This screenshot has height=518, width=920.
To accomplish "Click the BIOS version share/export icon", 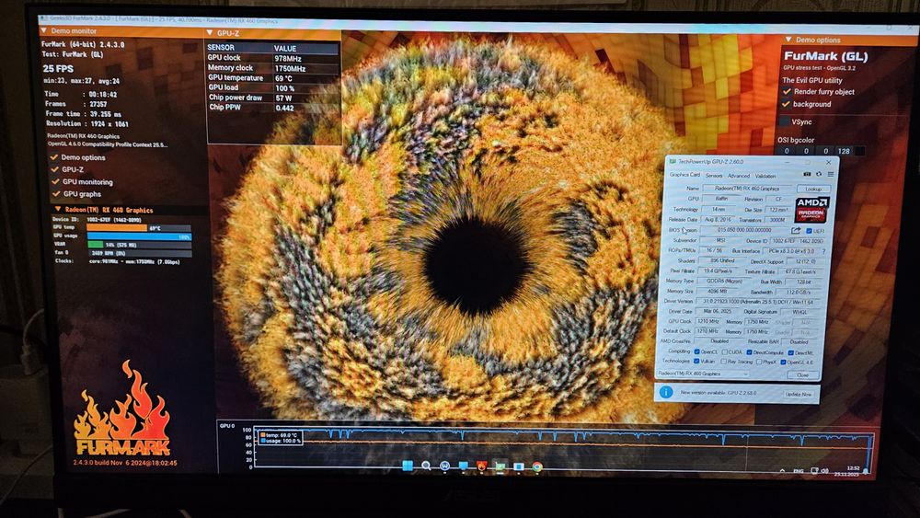I will [x=795, y=231].
